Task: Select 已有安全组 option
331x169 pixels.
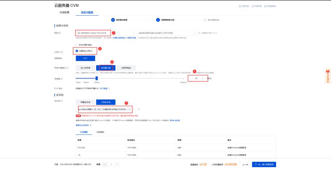Action: 106,102
